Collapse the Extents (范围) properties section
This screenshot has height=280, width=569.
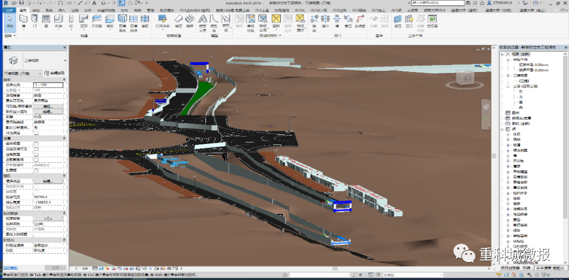point(64,139)
